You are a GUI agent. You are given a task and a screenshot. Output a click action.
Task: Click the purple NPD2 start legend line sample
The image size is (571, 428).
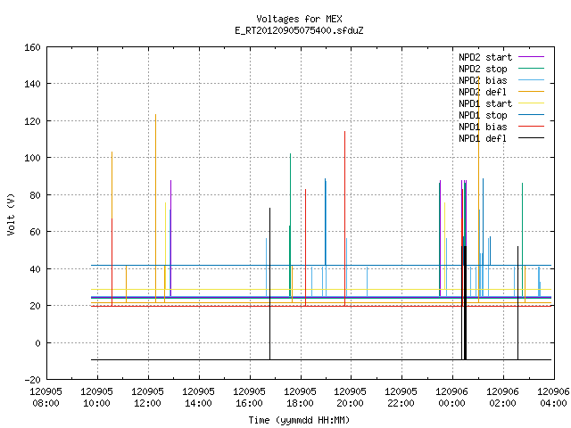[x=531, y=57]
